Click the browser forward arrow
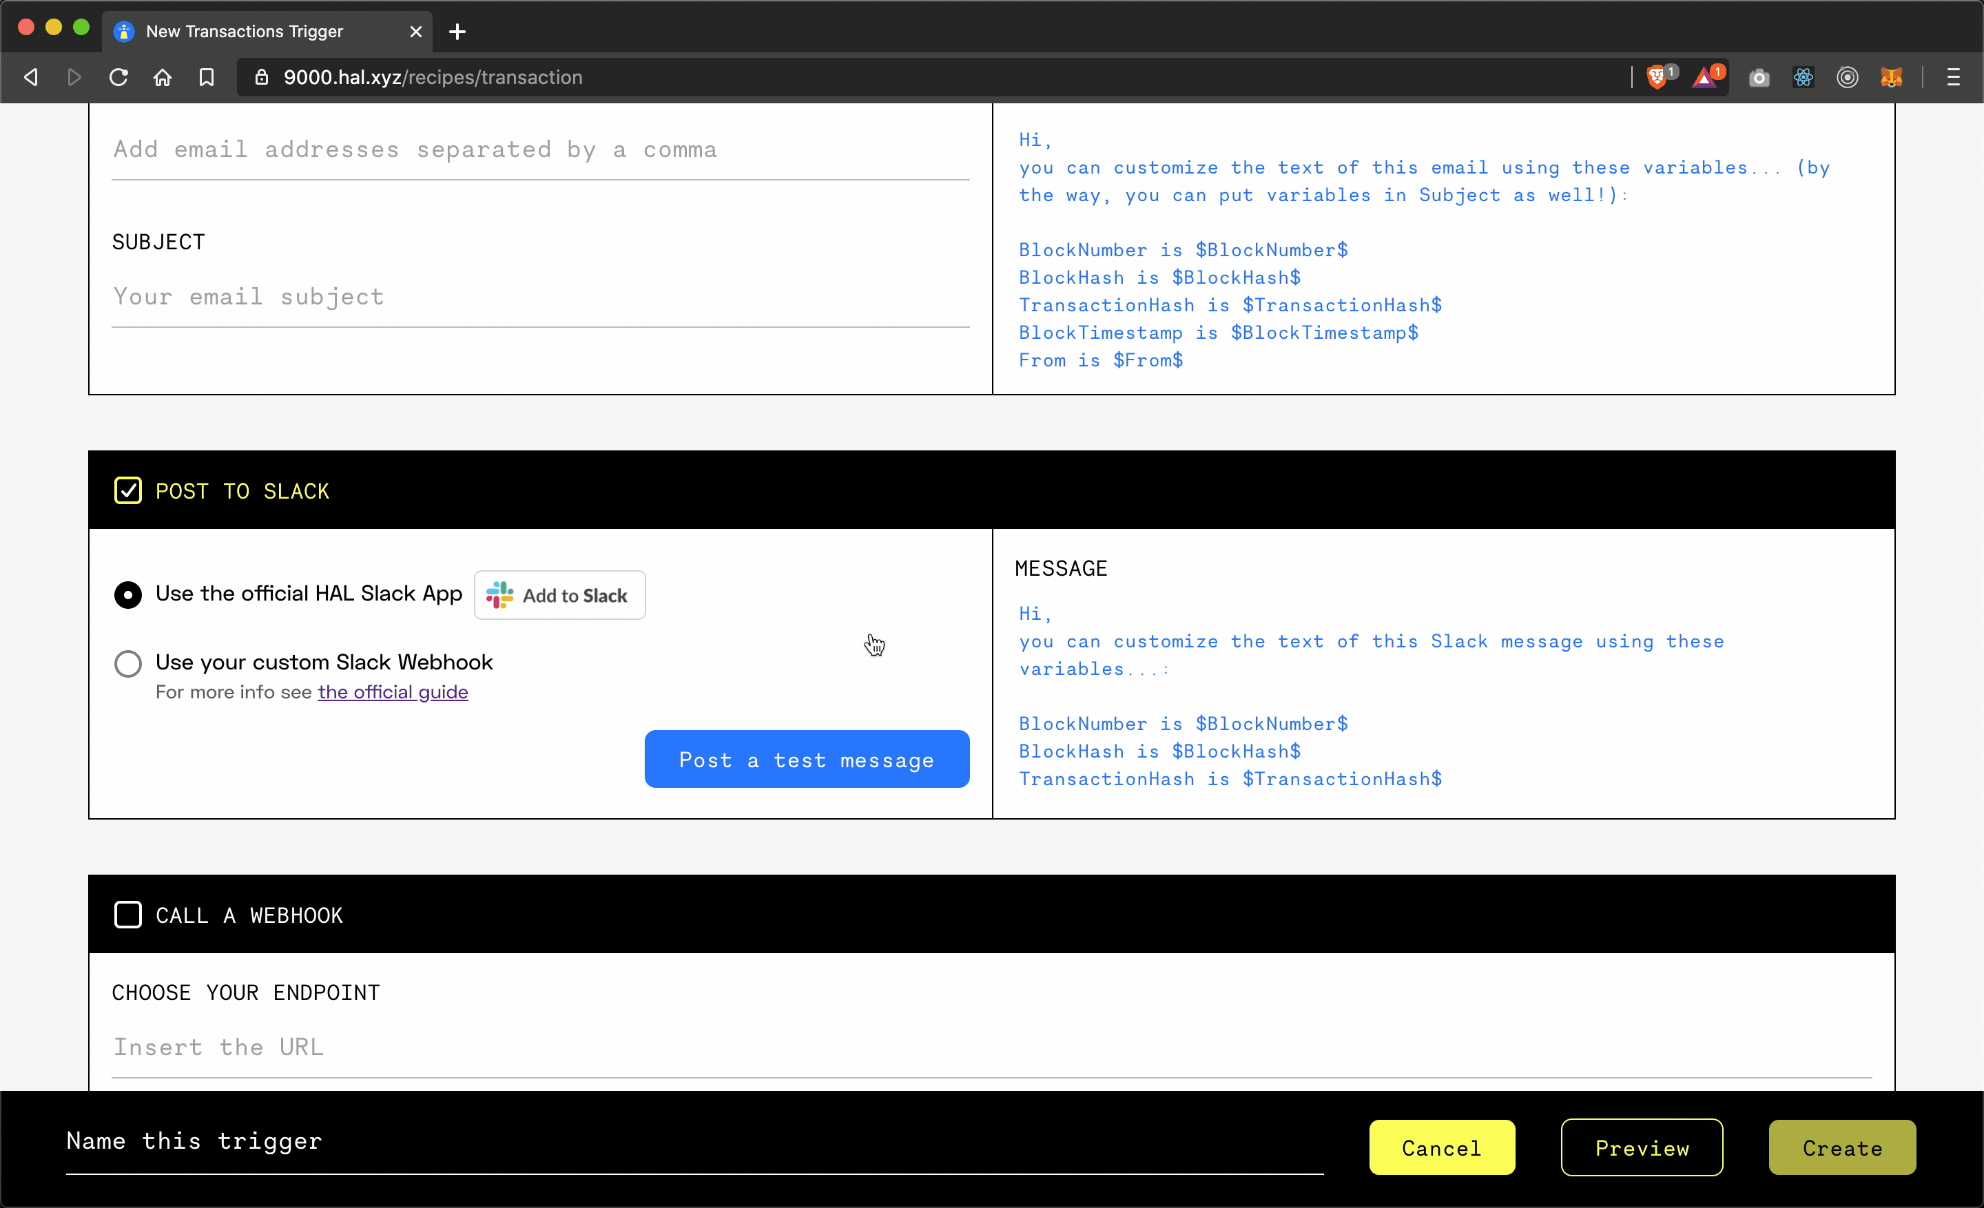Image resolution: width=1984 pixels, height=1208 pixels. 75,77
